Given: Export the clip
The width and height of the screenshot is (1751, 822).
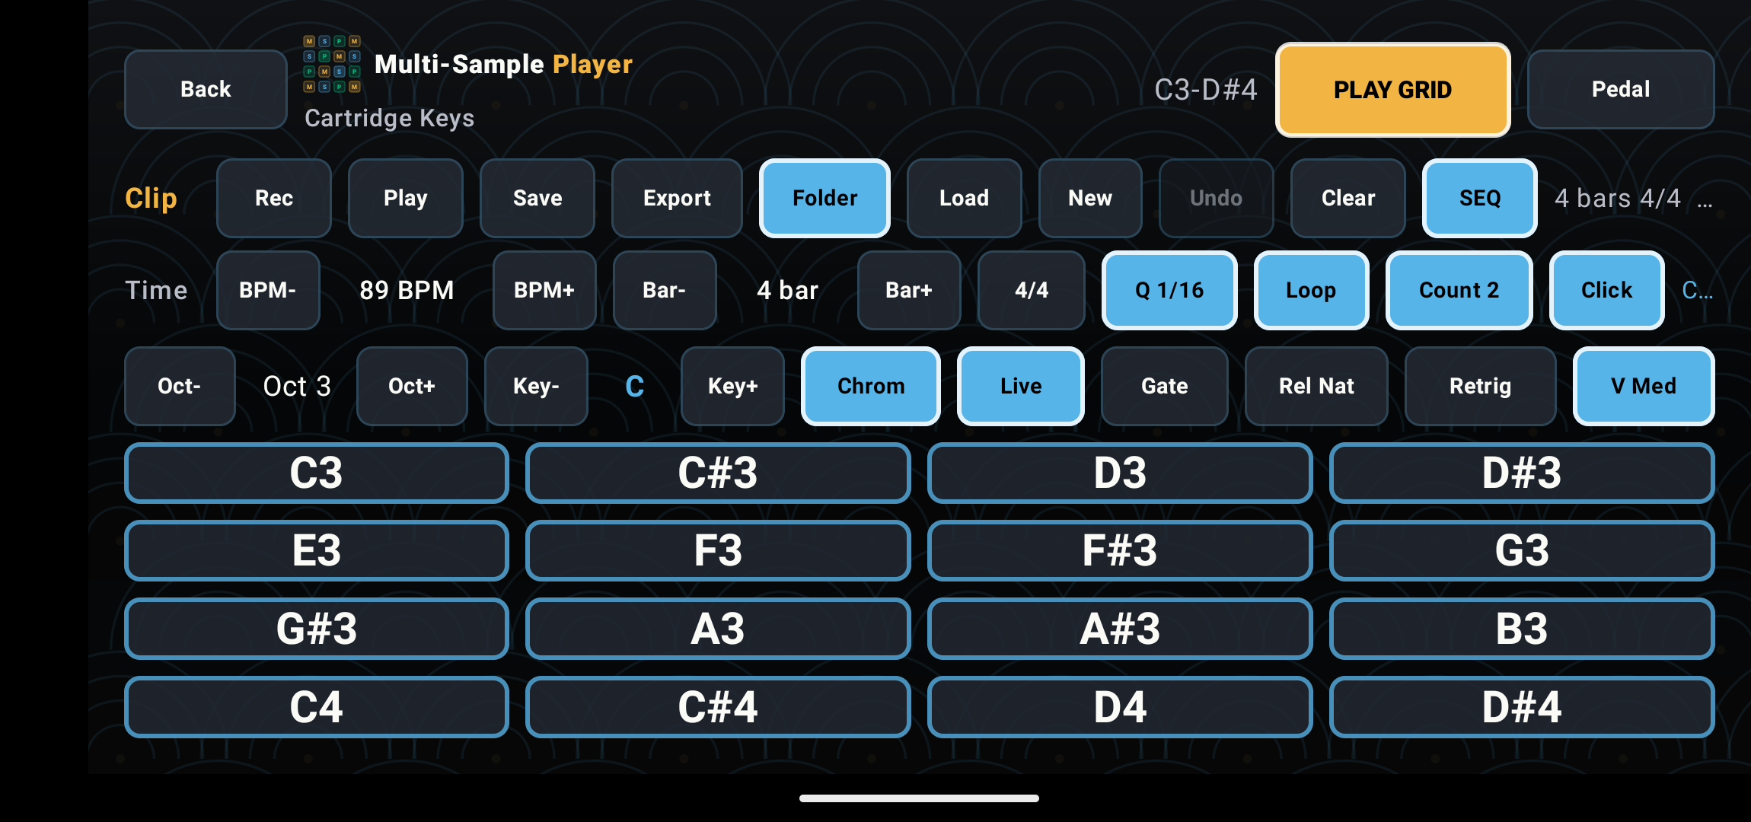Looking at the screenshot, I should click(x=677, y=198).
